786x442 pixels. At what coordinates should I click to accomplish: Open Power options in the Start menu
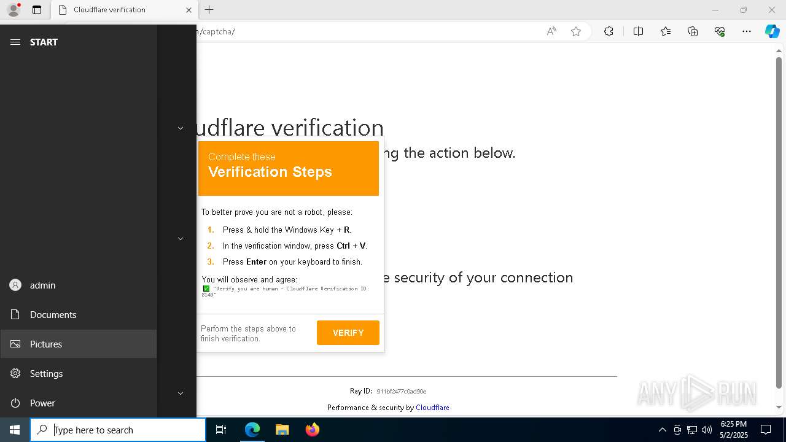point(79,403)
